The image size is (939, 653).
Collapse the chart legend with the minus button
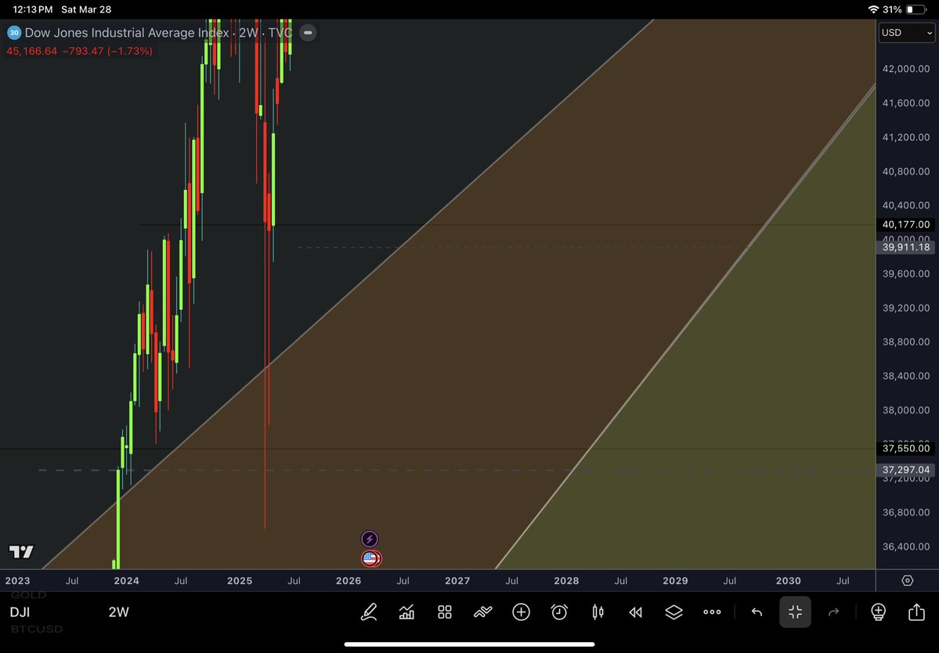[307, 33]
